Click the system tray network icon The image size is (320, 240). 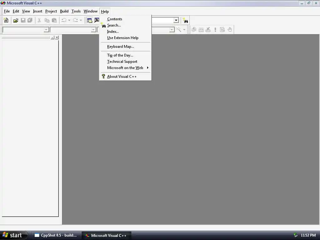coord(296,235)
